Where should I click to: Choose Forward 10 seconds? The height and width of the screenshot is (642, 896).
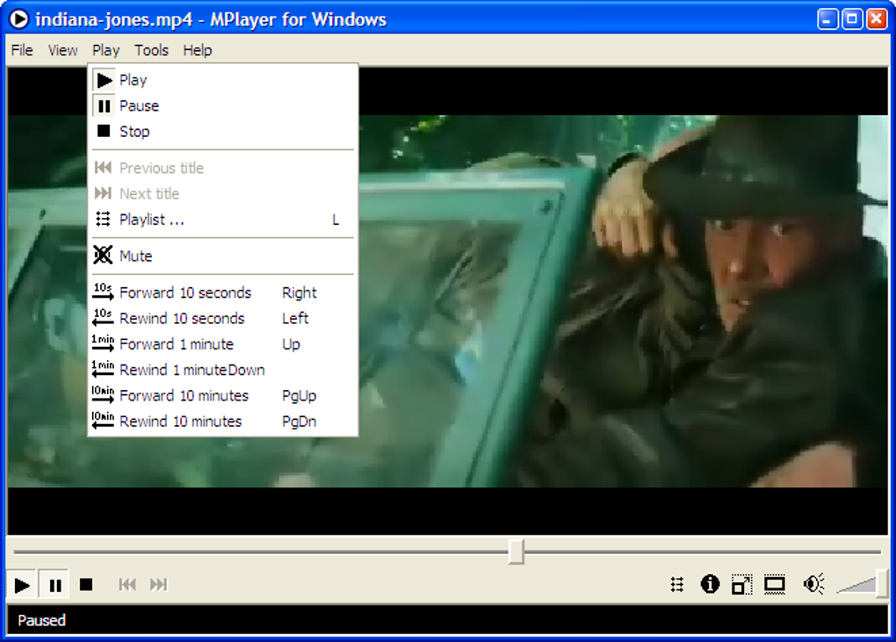click(223, 292)
